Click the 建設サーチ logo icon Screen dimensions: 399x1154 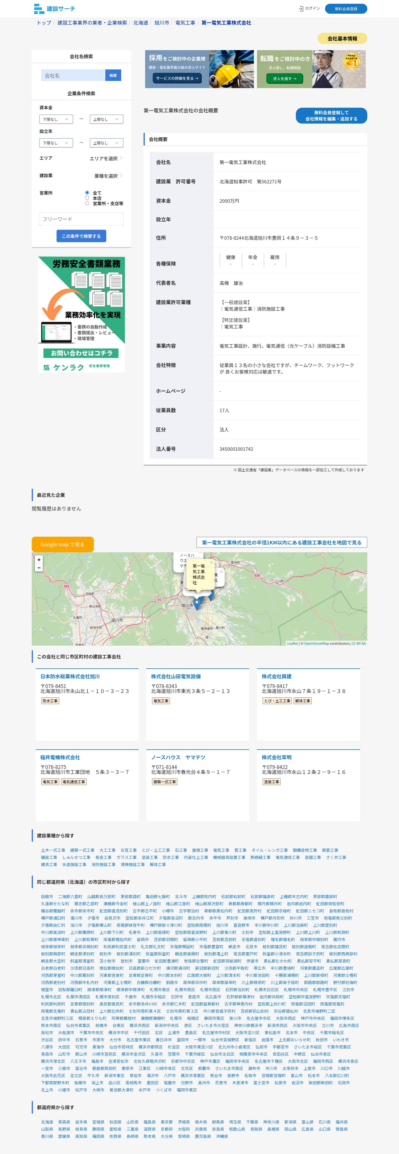point(39,8)
